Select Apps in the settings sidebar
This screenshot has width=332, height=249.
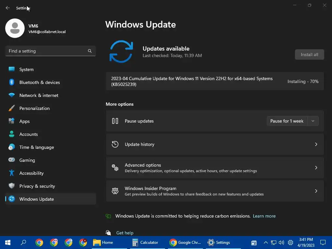point(50,121)
